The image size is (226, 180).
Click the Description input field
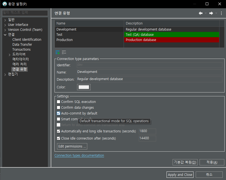pyautogui.click(x=149, y=79)
